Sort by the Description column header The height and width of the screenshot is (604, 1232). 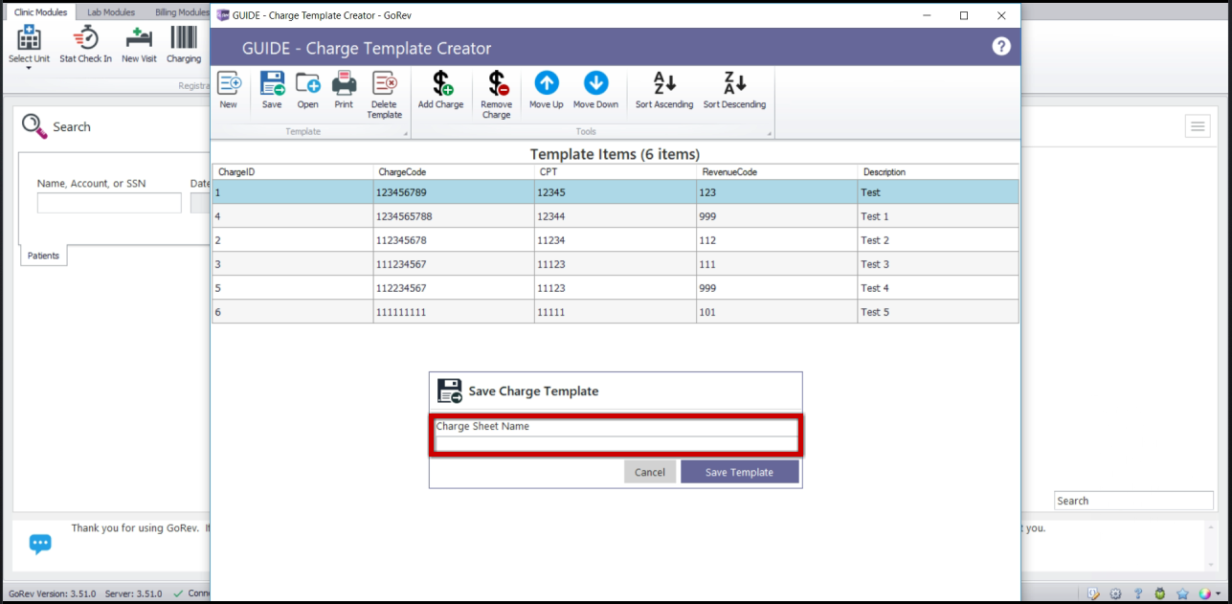coord(938,172)
